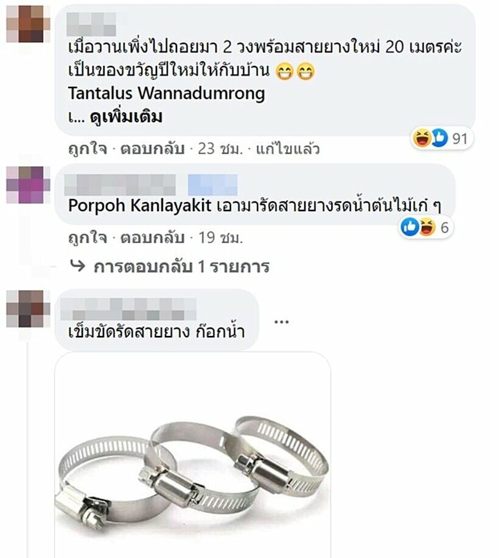Click the laughing reaction on the first comment
Screen dimensions: 499x558
[421, 138]
